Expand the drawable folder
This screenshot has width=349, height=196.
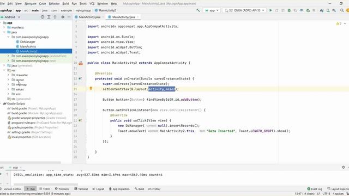[x=9, y=75]
